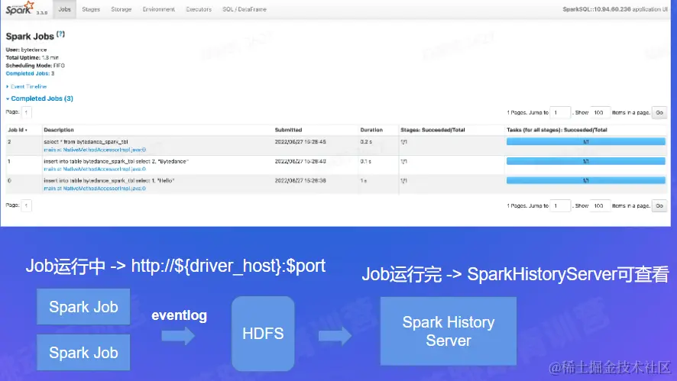Click the task progress bar for job 2
This screenshot has width=677, height=381.
[585, 141]
